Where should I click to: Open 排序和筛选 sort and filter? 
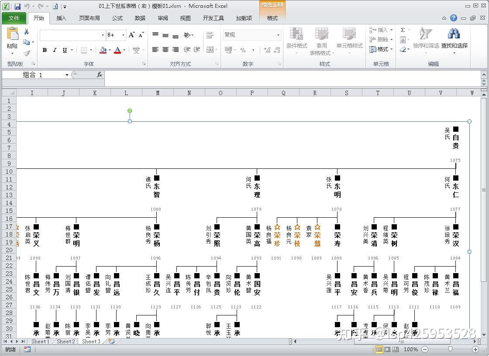[x=426, y=41]
